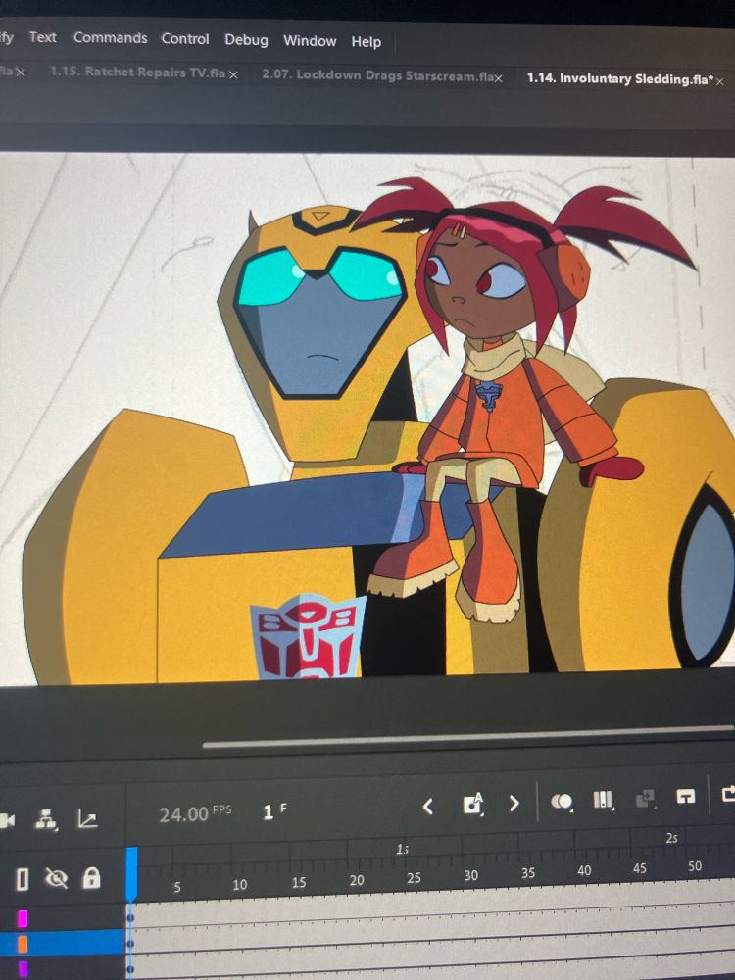Screen dimensions: 735x980
Task: Toggle show all layers as outlines
Action: 22,880
